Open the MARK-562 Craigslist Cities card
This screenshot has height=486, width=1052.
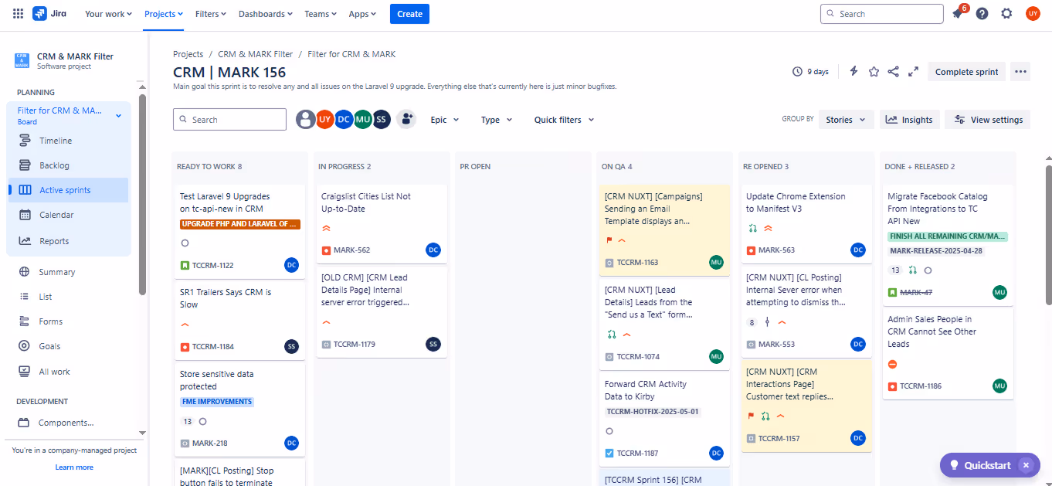tap(382, 223)
